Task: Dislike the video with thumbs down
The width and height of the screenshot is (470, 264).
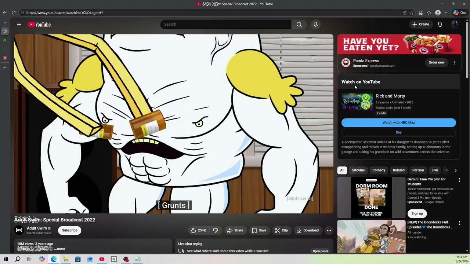Action: tap(216, 230)
